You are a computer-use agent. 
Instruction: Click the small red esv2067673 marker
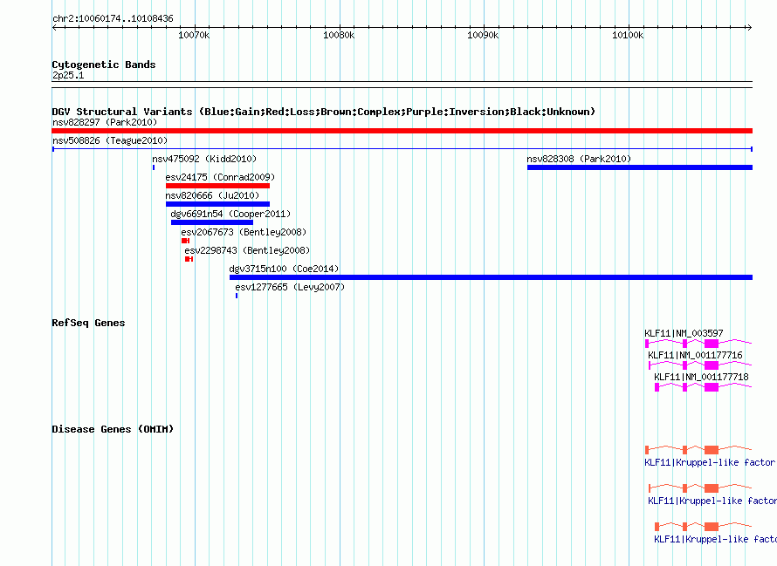(x=185, y=241)
